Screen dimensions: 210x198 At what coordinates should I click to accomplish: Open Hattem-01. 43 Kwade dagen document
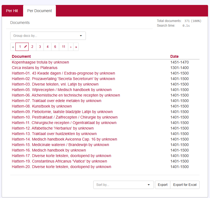pos(63,73)
